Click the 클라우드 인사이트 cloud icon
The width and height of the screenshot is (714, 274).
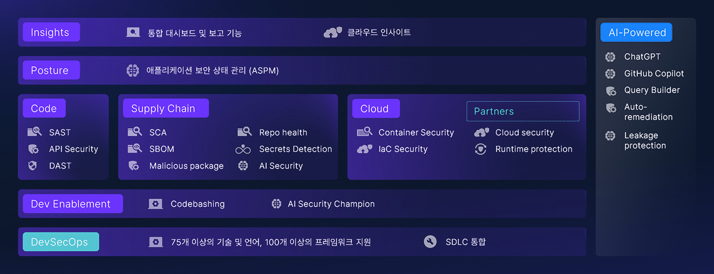click(x=333, y=32)
